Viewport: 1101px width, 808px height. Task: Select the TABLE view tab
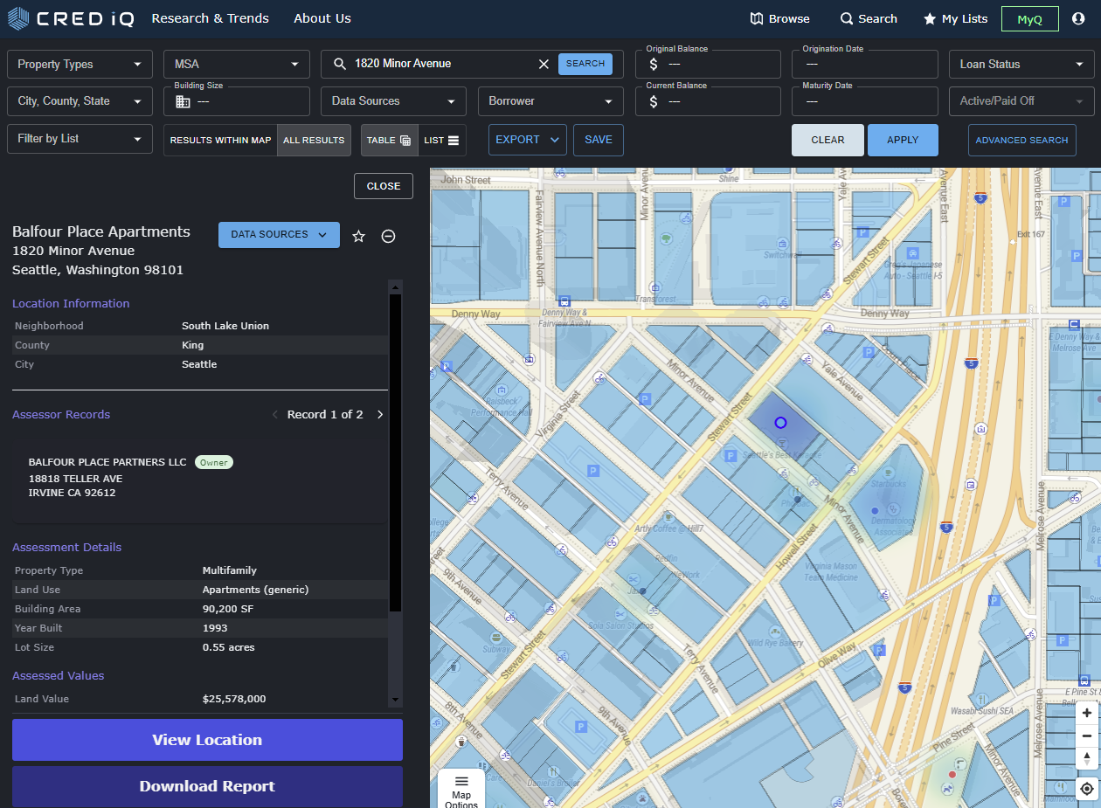389,140
